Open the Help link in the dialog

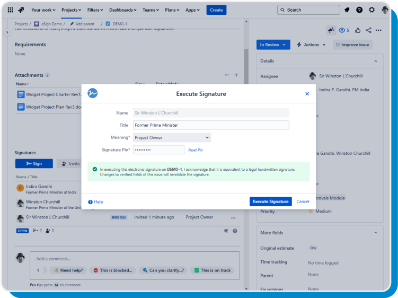click(x=96, y=201)
